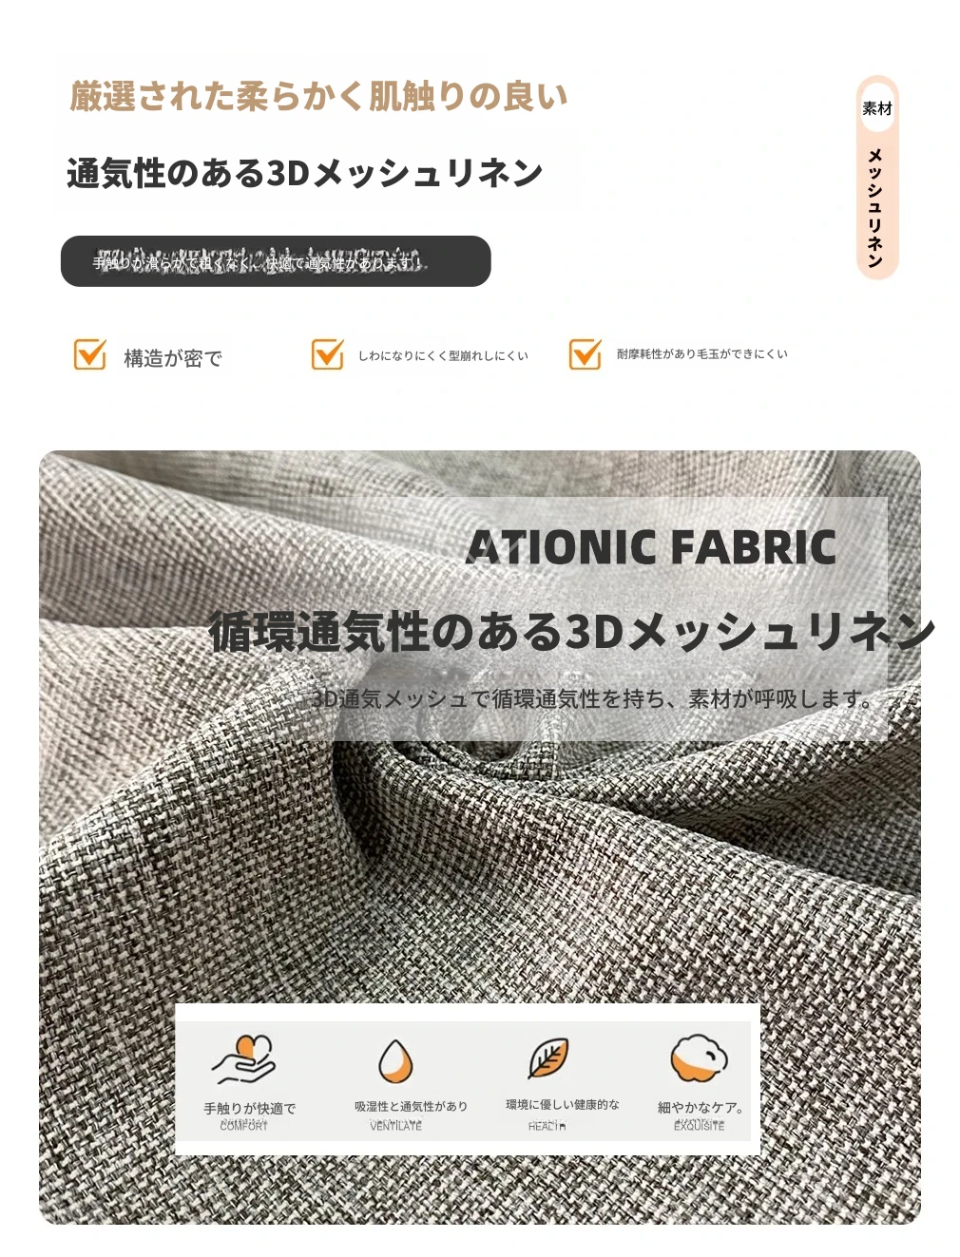960x1257 pixels.
Task: Click the hand holding heart comfort icon
Action: pyautogui.click(x=242, y=1059)
